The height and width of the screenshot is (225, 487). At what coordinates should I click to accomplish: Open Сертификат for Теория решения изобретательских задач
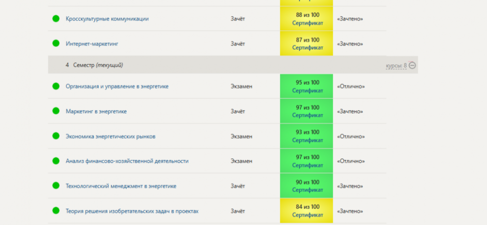click(x=307, y=215)
